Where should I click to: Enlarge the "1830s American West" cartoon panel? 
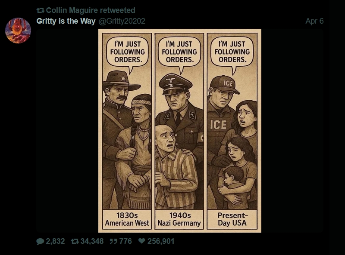[127, 131]
